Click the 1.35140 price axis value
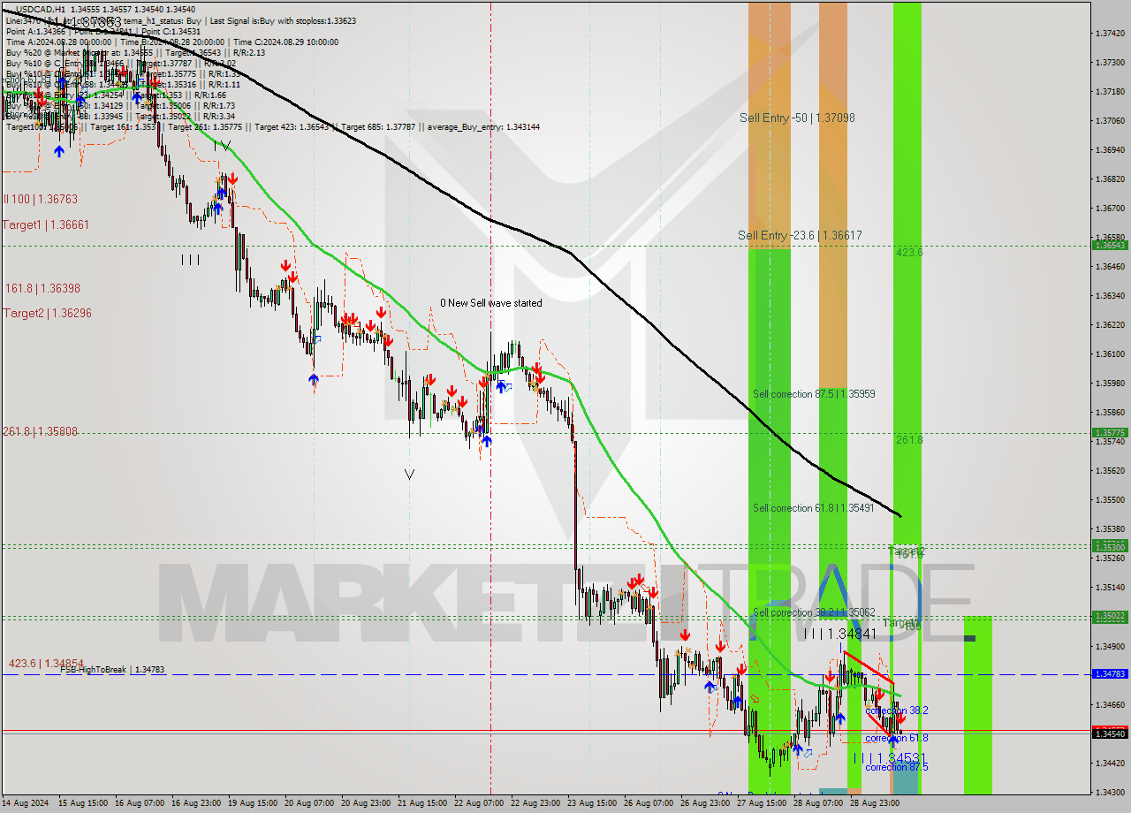This screenshot has height=813, width=1131. [x=1110, y=588]
